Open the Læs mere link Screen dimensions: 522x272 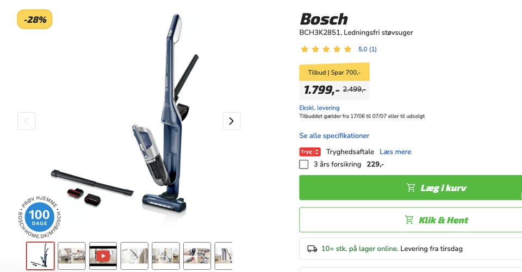click(x=395, y=152)
